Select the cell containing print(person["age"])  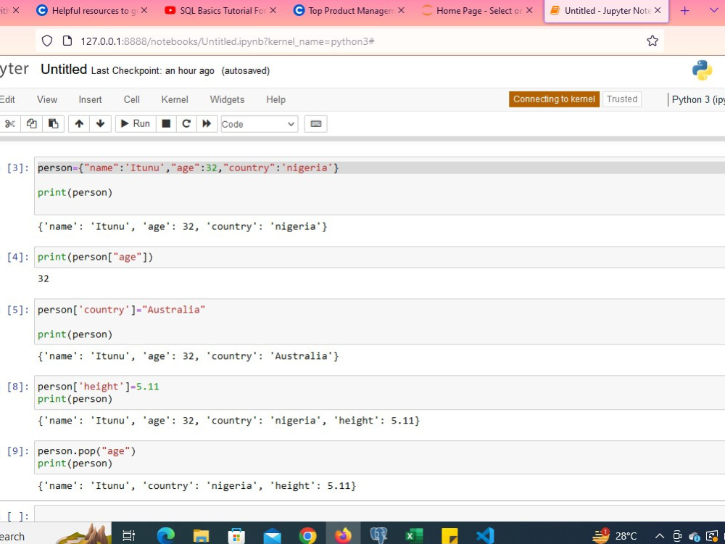379,257
